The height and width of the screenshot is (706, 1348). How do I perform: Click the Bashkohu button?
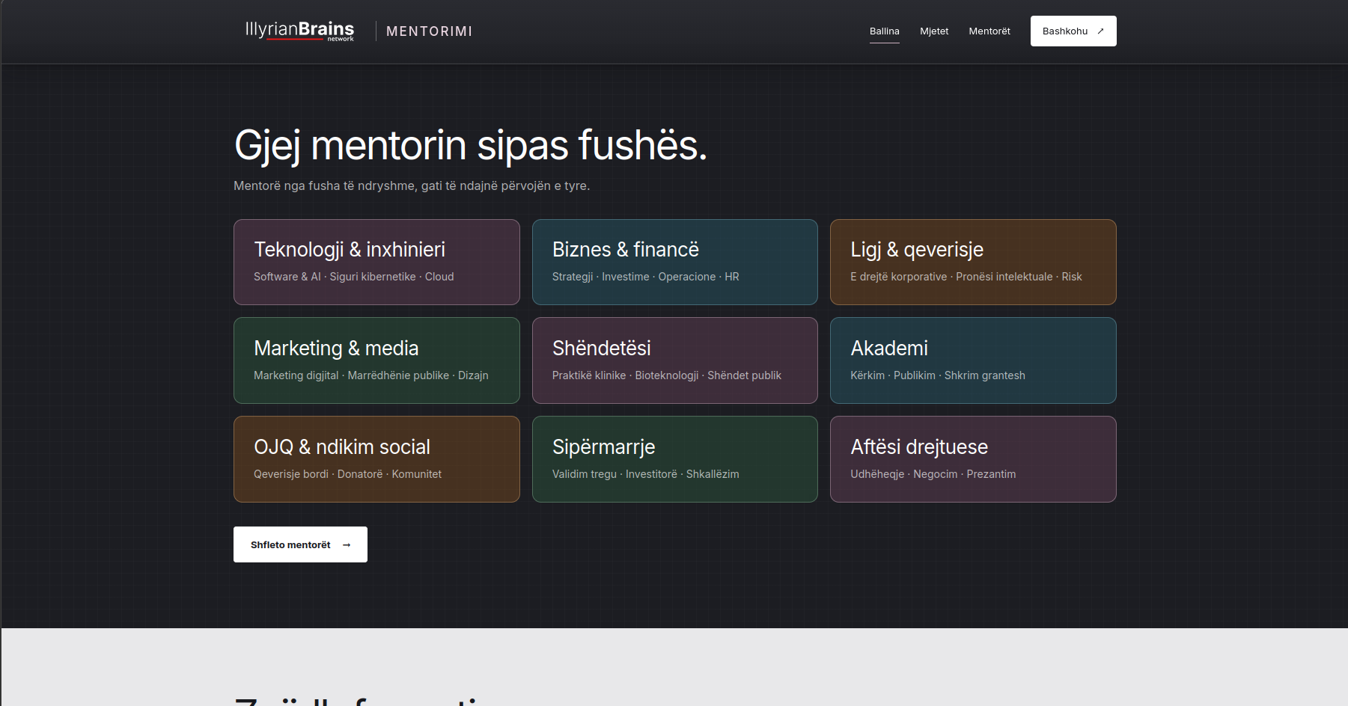pyautogui.click(x=1073, y=31)
